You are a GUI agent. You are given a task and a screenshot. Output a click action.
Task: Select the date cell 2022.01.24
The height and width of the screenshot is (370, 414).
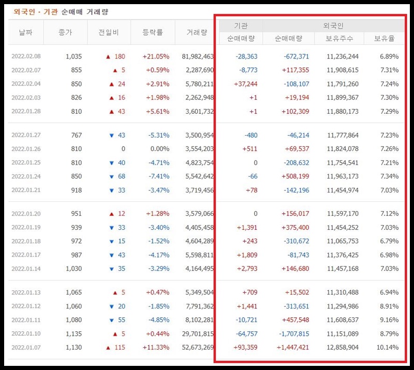pos(26,176)
